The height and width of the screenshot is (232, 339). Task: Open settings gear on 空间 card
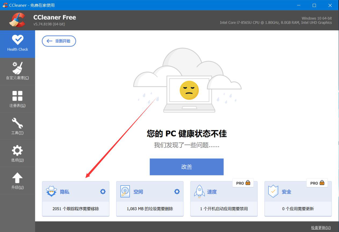coord(177,191)
